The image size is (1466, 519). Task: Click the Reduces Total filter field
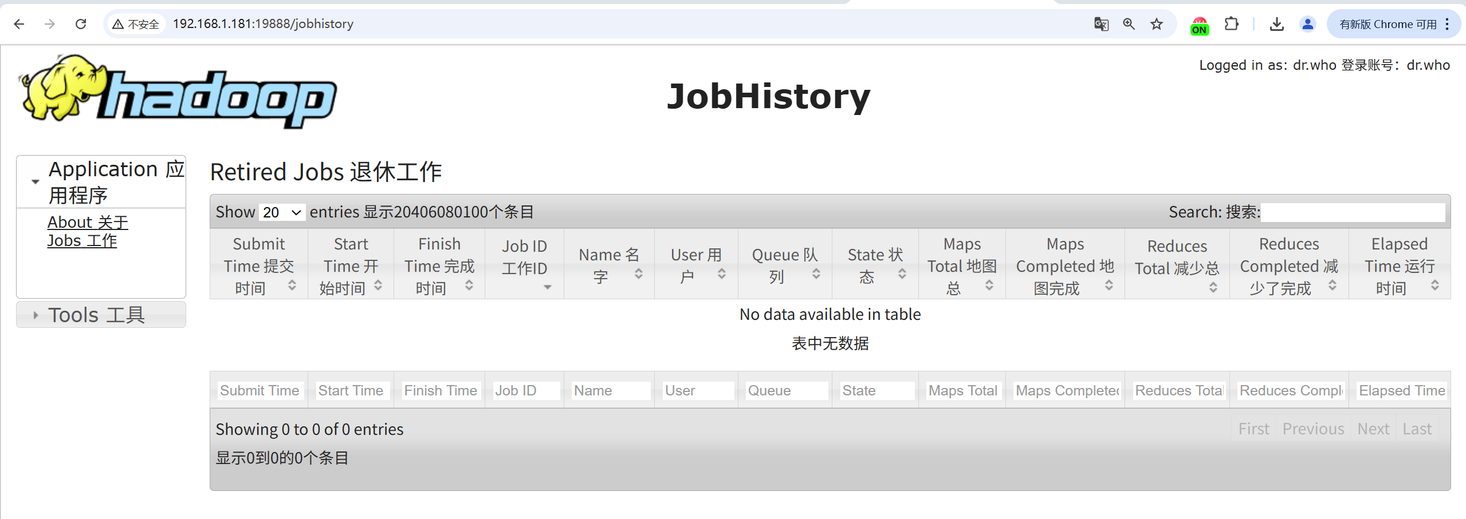[1179, 390]
